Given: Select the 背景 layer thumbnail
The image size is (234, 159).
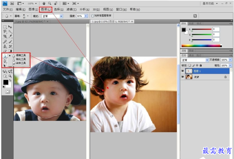Looking at the screenshot, I should (x=189, y=77).
